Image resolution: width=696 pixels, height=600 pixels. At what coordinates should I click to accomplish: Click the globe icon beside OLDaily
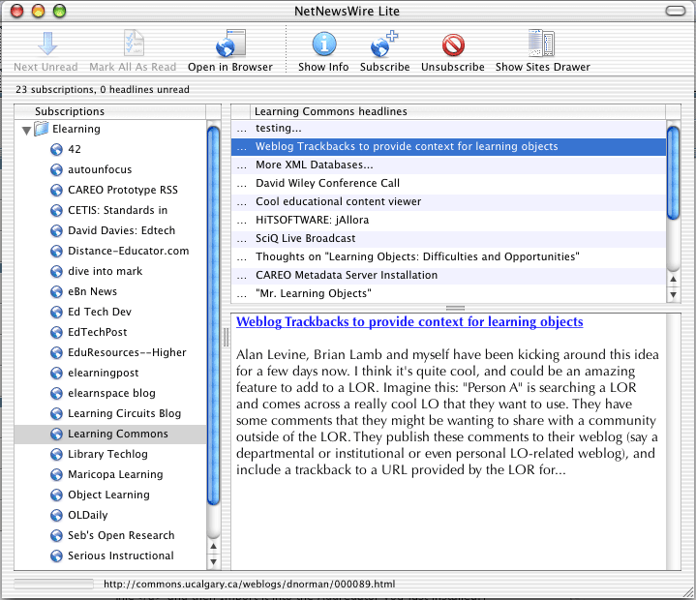pos(56,515)
